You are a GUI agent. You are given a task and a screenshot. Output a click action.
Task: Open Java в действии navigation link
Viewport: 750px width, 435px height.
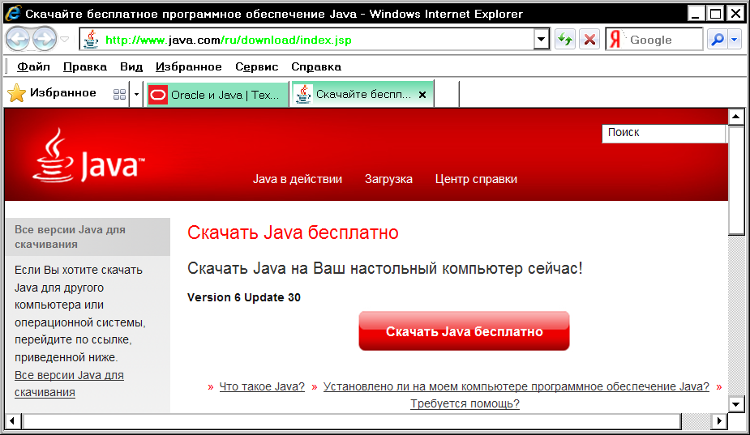(x=298, y=179)
